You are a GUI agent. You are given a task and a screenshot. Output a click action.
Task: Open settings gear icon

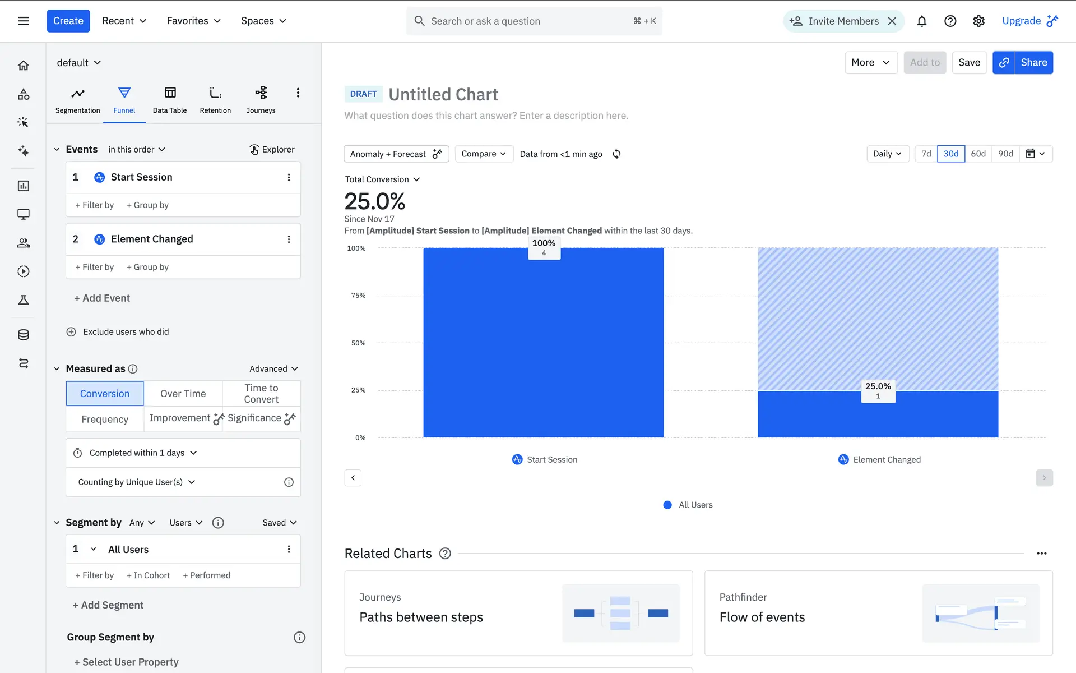point(978,21)
